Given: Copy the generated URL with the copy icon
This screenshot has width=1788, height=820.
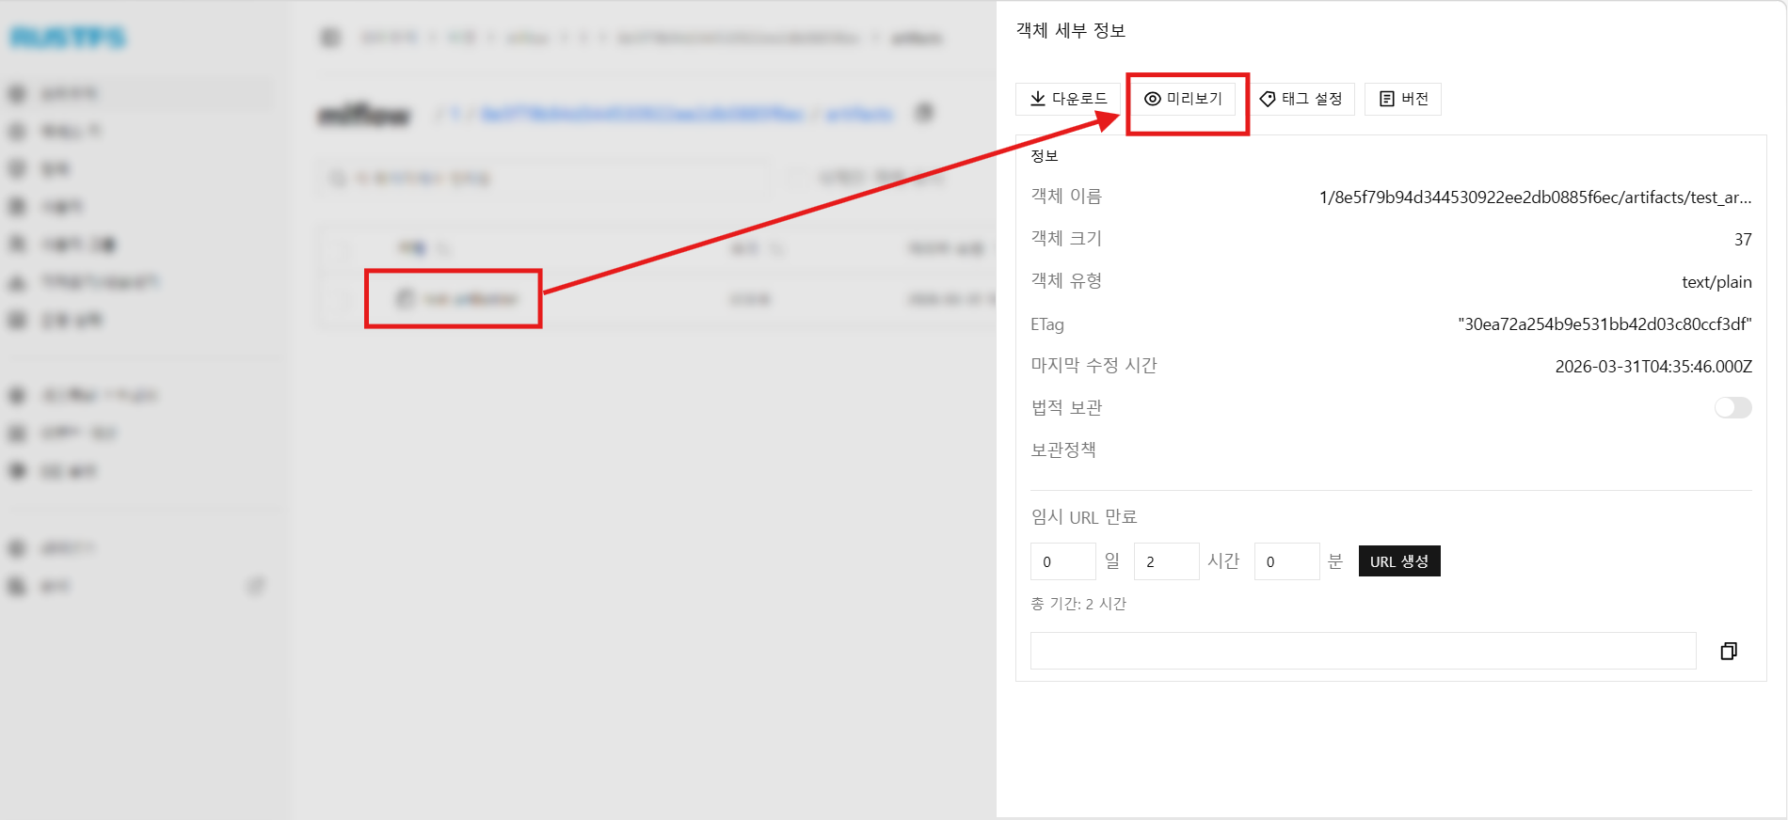Looking at the screenshot, I should pos(1728,651).
